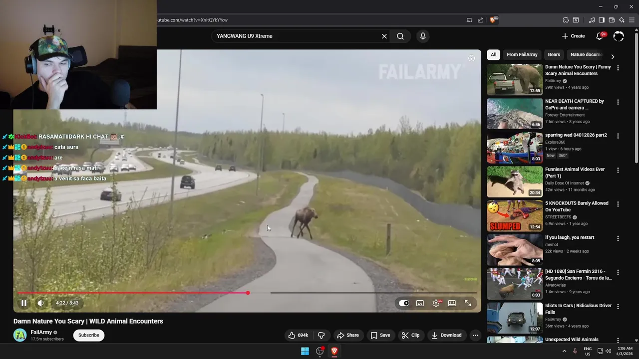Open the FailArmy channel avatar

20,335
